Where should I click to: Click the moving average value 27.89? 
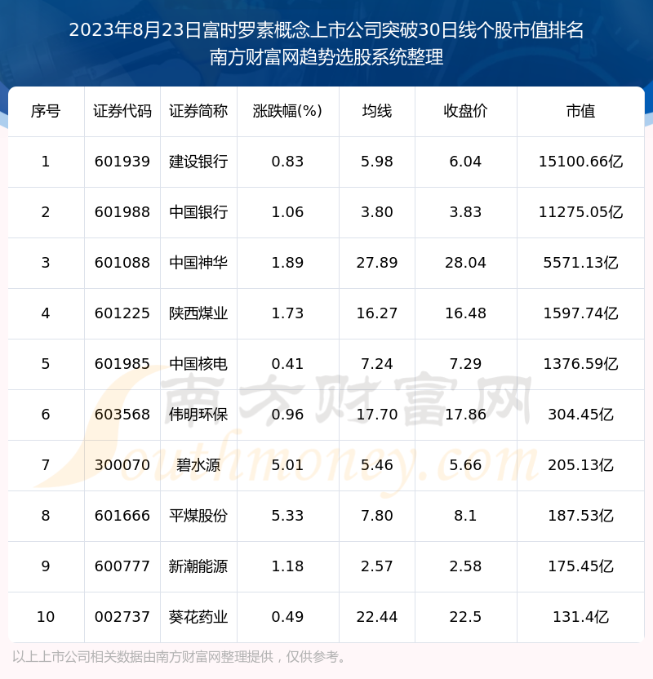[x=377, y=263]
